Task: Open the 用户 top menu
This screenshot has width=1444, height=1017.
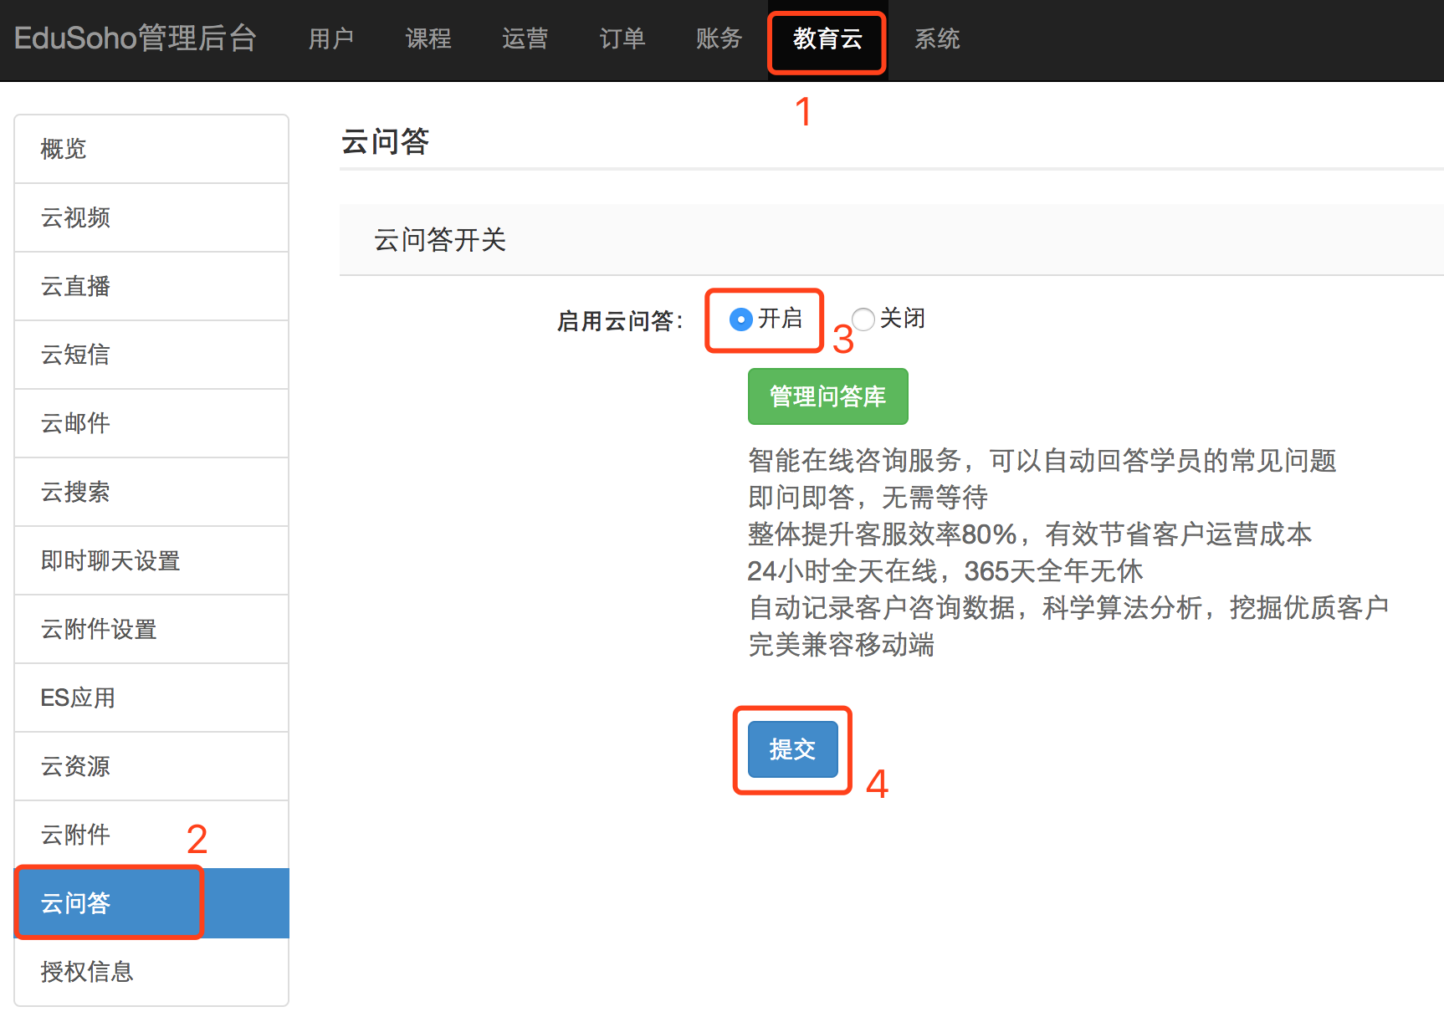Action: [x=330, y=39]
